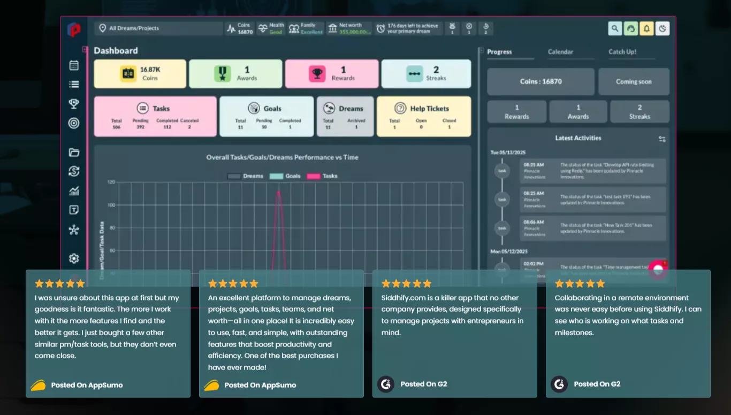Open the trophy icon in the sidebar
Screen dimensions: 731x415
click(74, 104)
